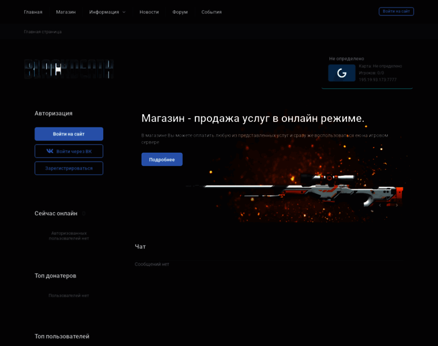Advance carousel with the right arrow
The image size is (438, 346).
pos(397,205)
